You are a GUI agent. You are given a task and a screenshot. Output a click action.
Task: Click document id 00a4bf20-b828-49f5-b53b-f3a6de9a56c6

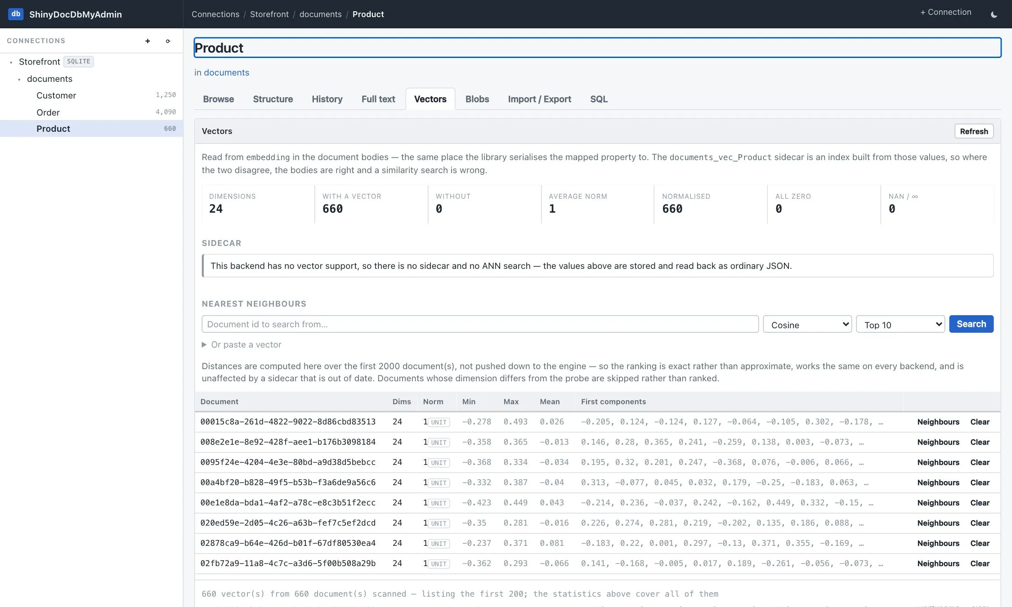288,482
